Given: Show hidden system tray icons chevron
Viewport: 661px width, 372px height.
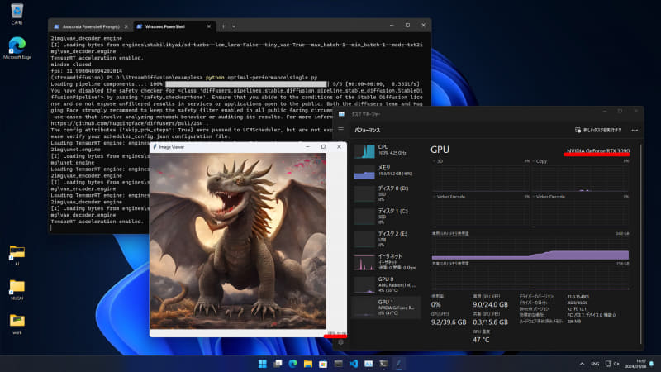Looking at the screenshot, I should coord(582,364).
